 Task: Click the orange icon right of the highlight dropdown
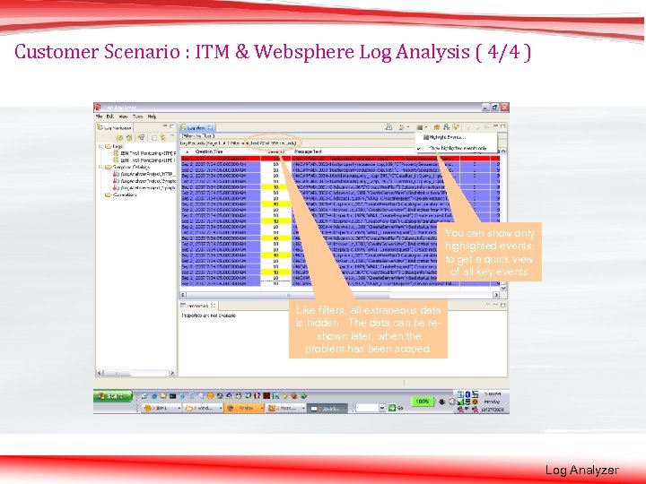click(x=437, y=127)
